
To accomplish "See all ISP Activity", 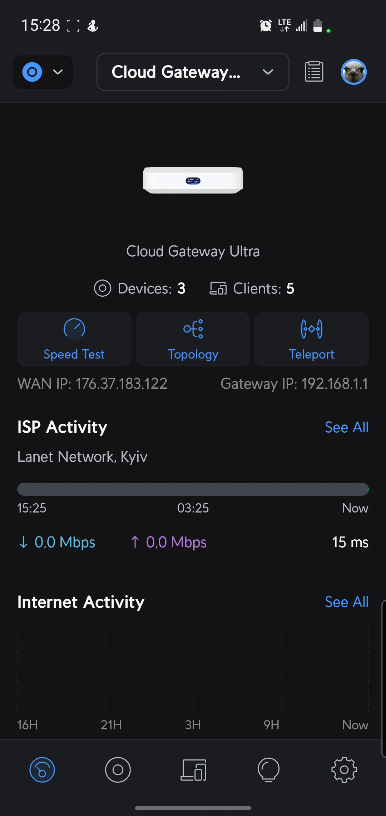I will 346,427.
